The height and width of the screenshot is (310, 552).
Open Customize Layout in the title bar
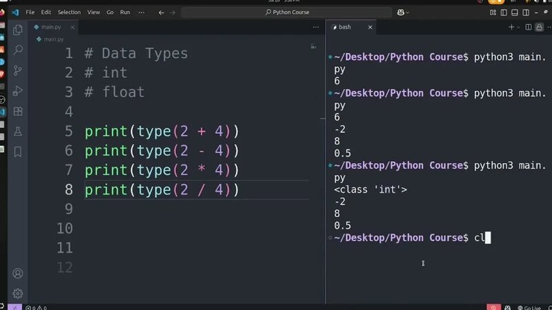pos(493,12)
